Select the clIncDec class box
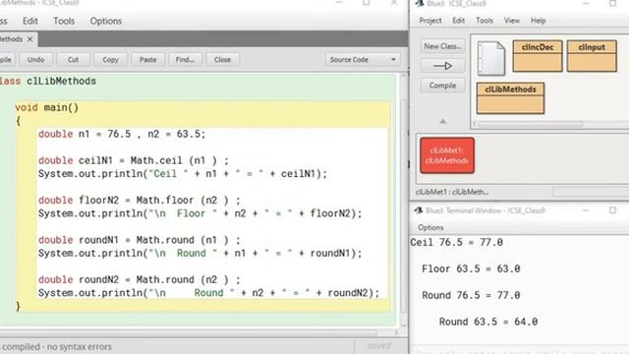 538,56
